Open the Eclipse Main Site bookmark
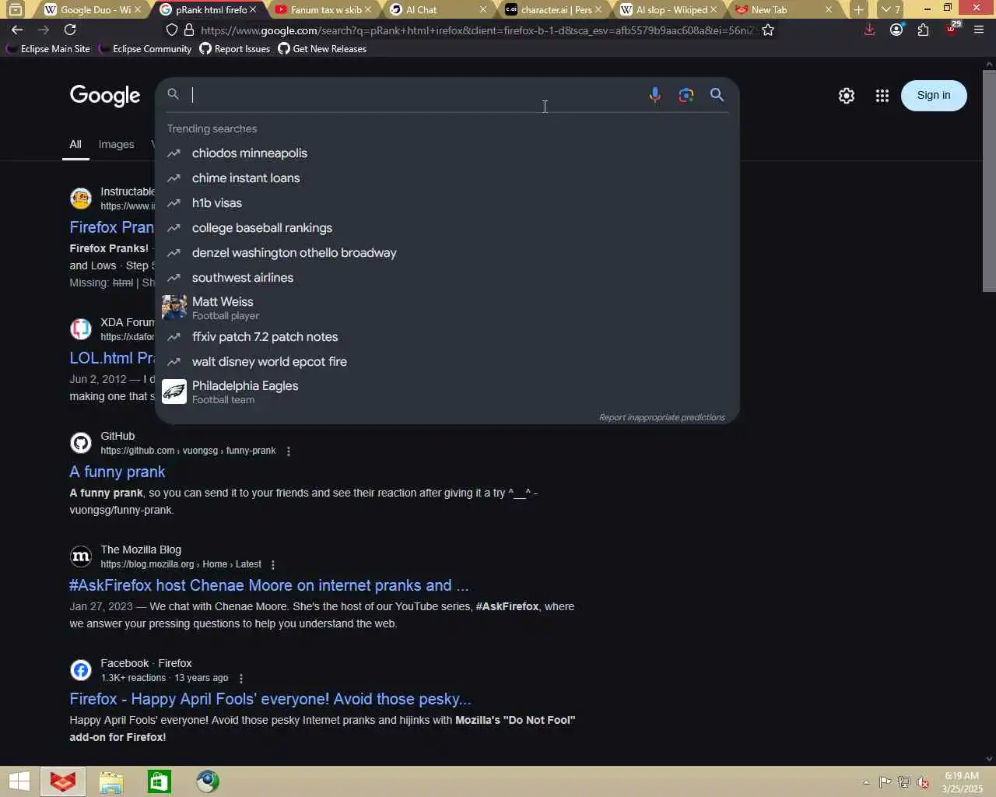996x797 pixels. coord(48,48)
